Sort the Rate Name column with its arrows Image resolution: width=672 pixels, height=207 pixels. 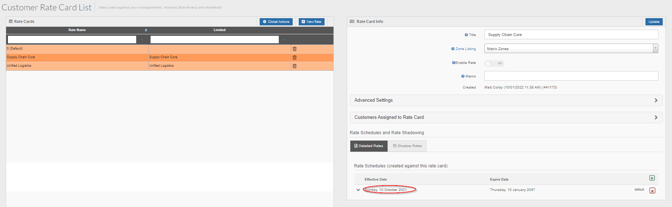146,30
